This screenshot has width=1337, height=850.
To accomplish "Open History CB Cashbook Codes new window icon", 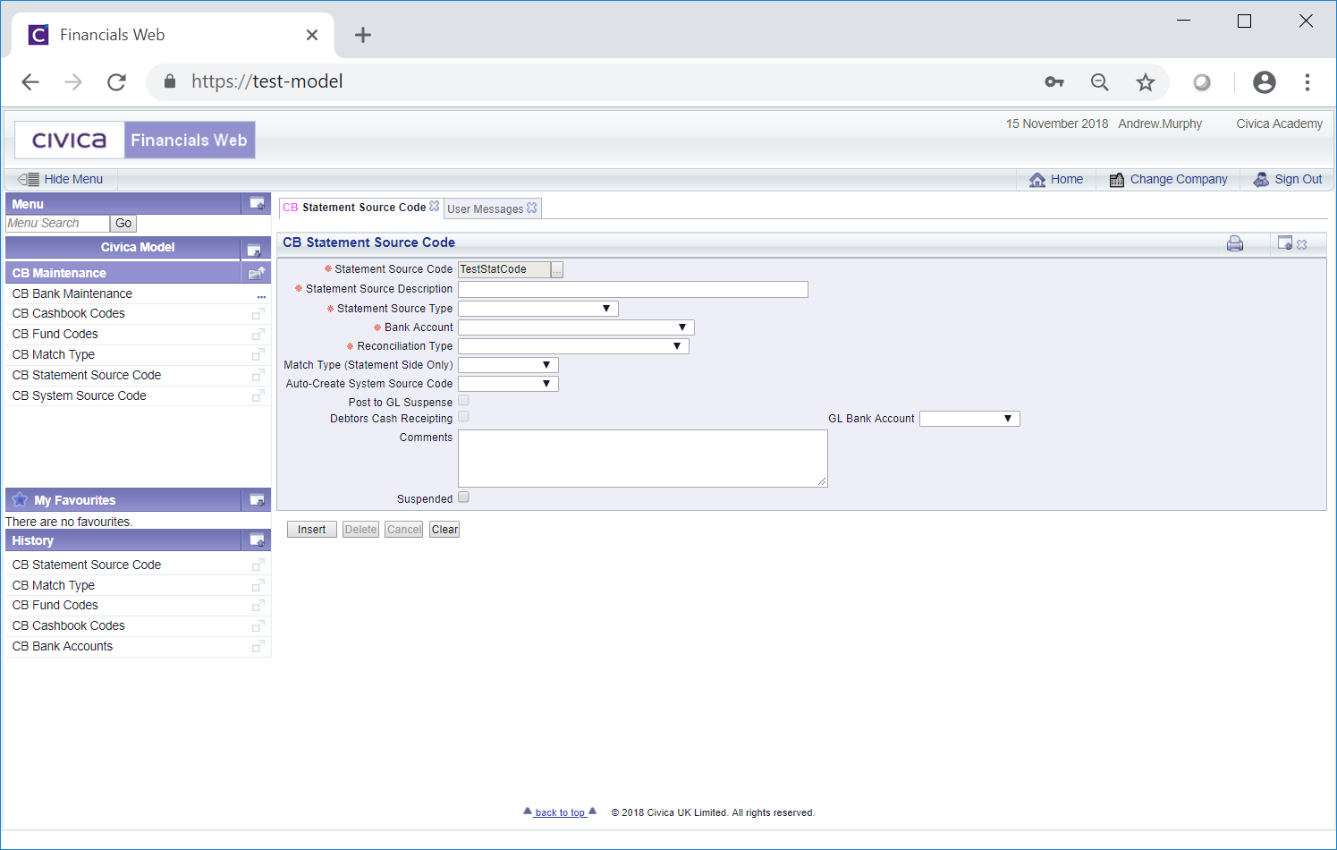I will [258, 626].
